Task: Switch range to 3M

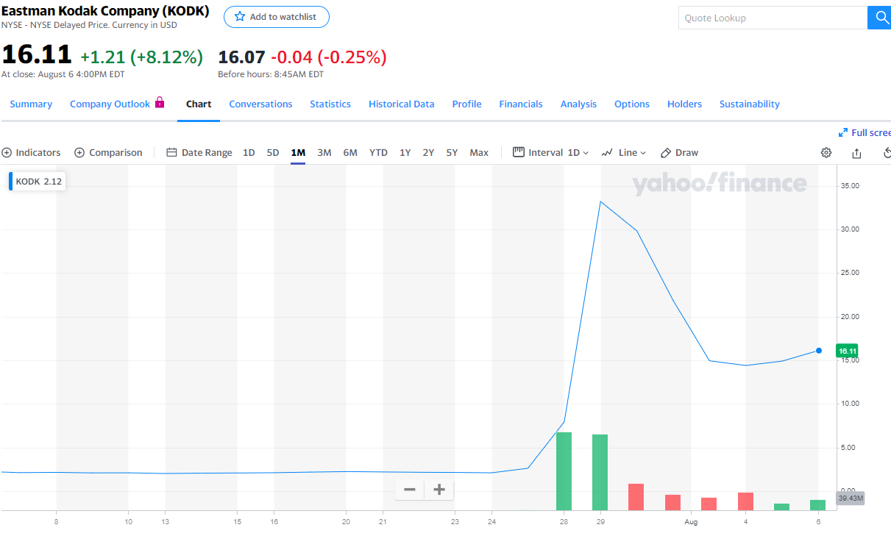Action: (x=324, y=153)
